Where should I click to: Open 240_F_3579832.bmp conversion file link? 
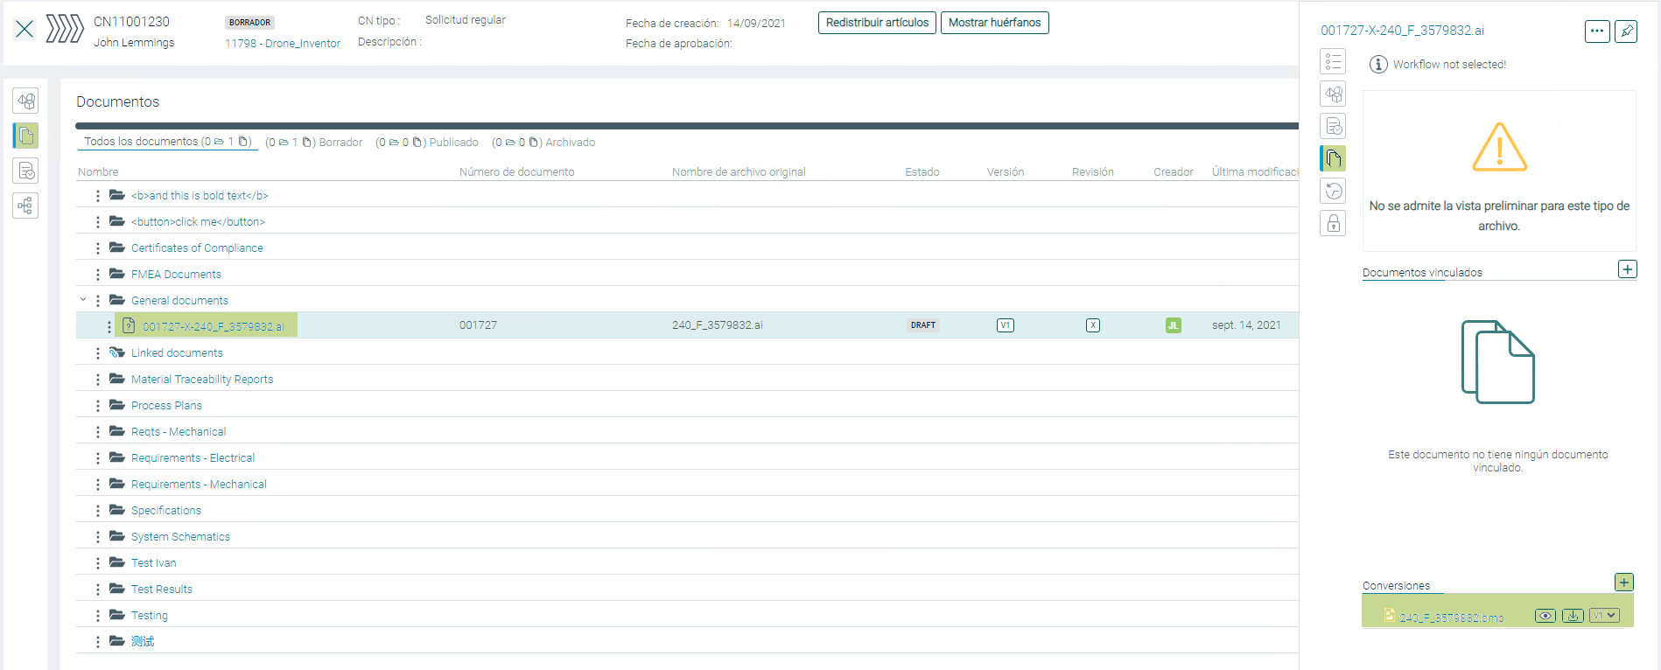[x=1451, y=618]
